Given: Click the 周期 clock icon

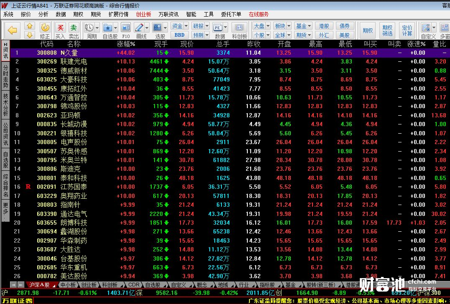Looking at the screenshot, I should point(89,28).
